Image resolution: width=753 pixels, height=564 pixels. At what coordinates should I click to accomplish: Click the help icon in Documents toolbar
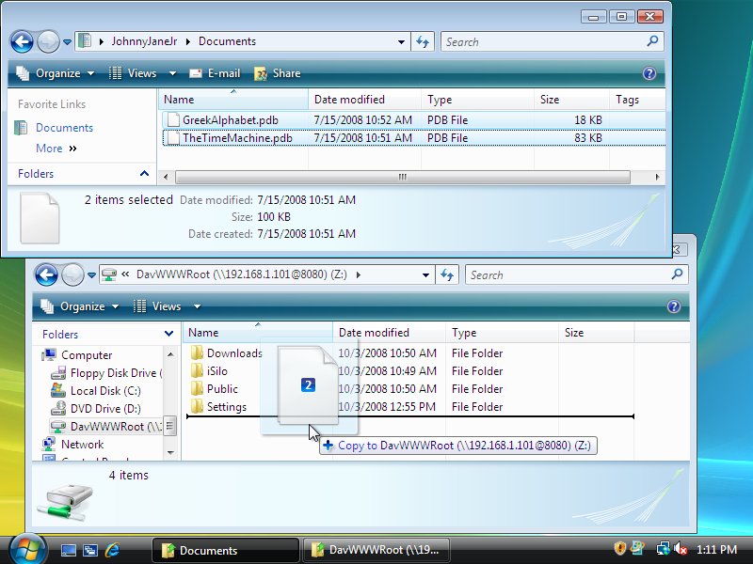[x=649, y=73]
